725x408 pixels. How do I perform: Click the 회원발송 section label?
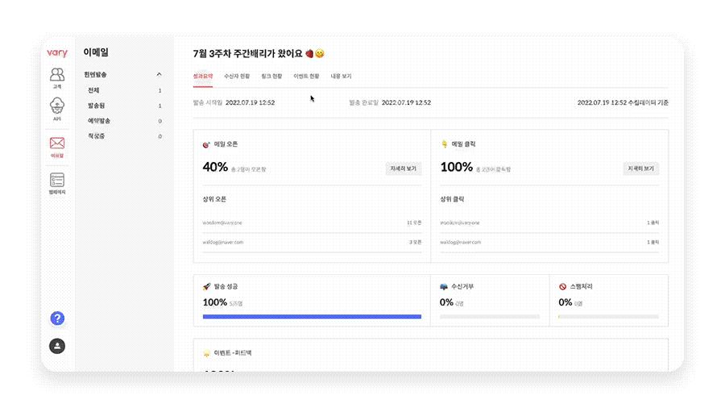point(95,74)
